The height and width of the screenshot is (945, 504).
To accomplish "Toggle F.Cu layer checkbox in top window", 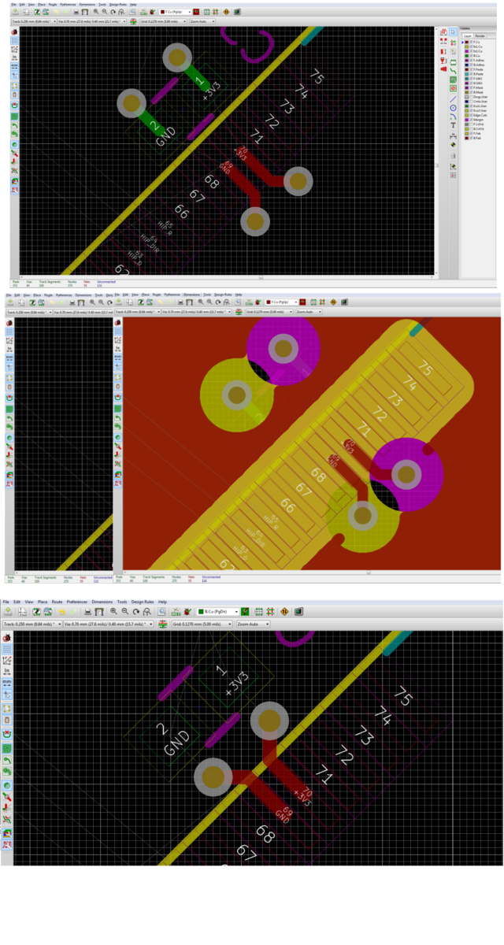I will pos(471,42).
